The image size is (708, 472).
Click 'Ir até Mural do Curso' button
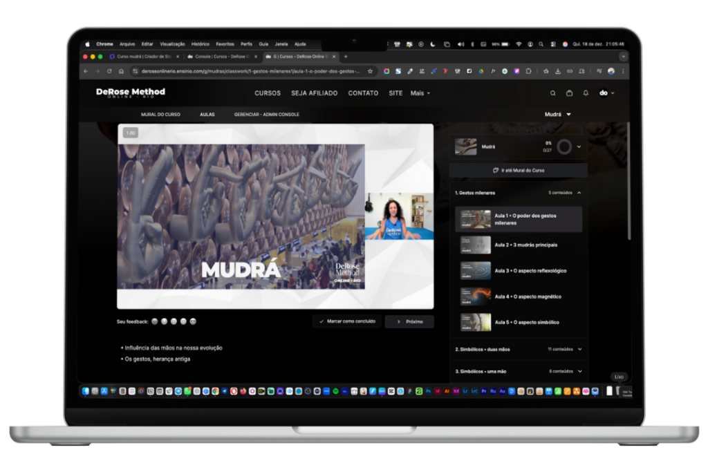point(519,171)
